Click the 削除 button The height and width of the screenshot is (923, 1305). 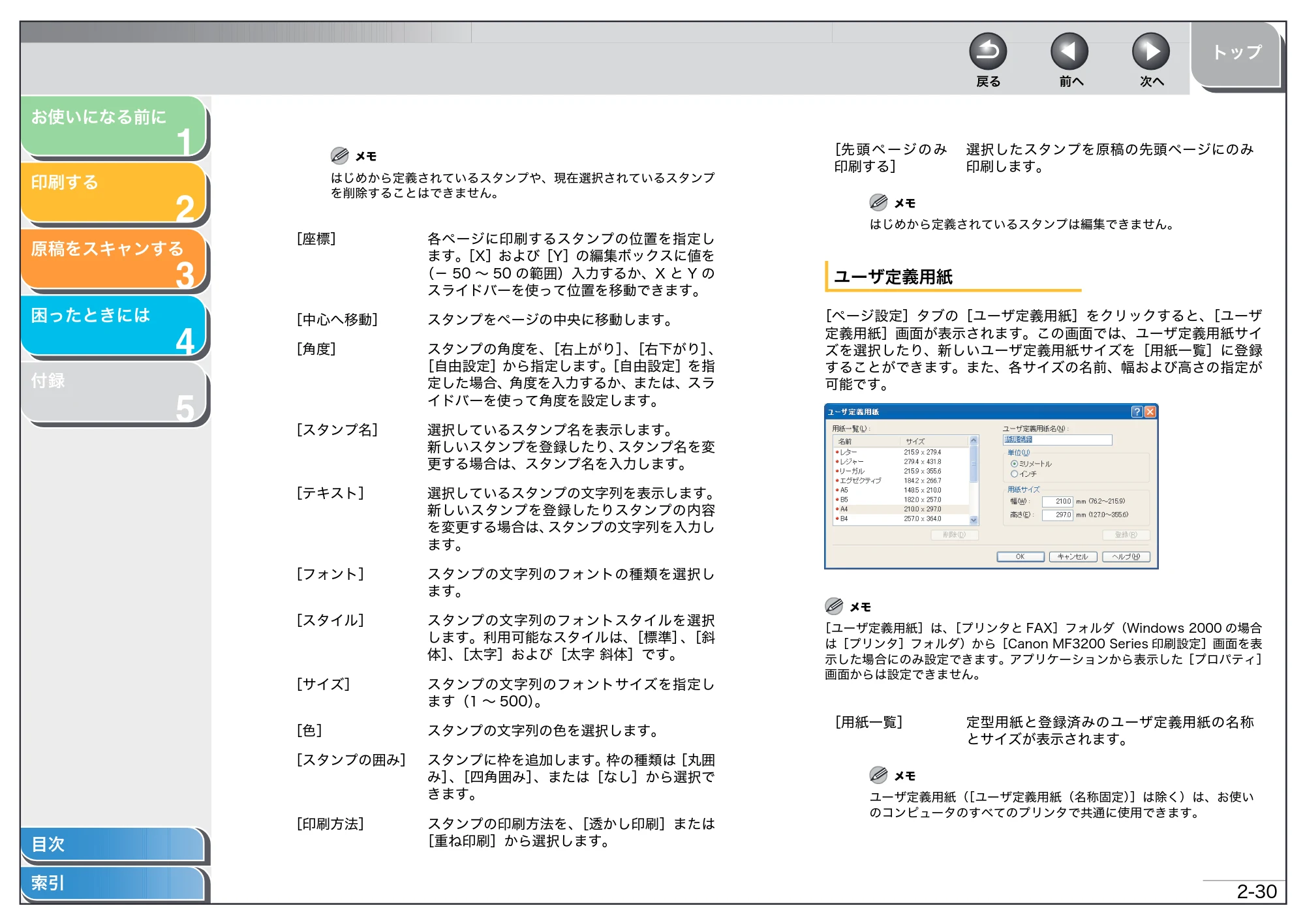(955, 535)
